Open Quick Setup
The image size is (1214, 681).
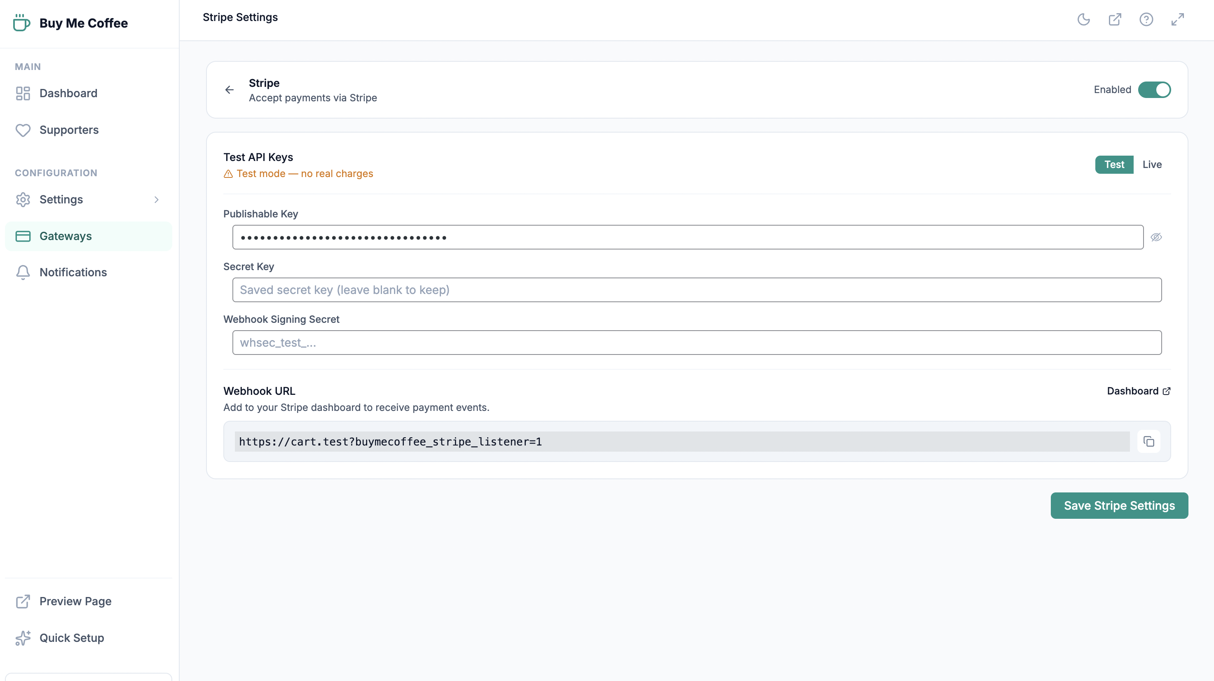coord(89,638)
